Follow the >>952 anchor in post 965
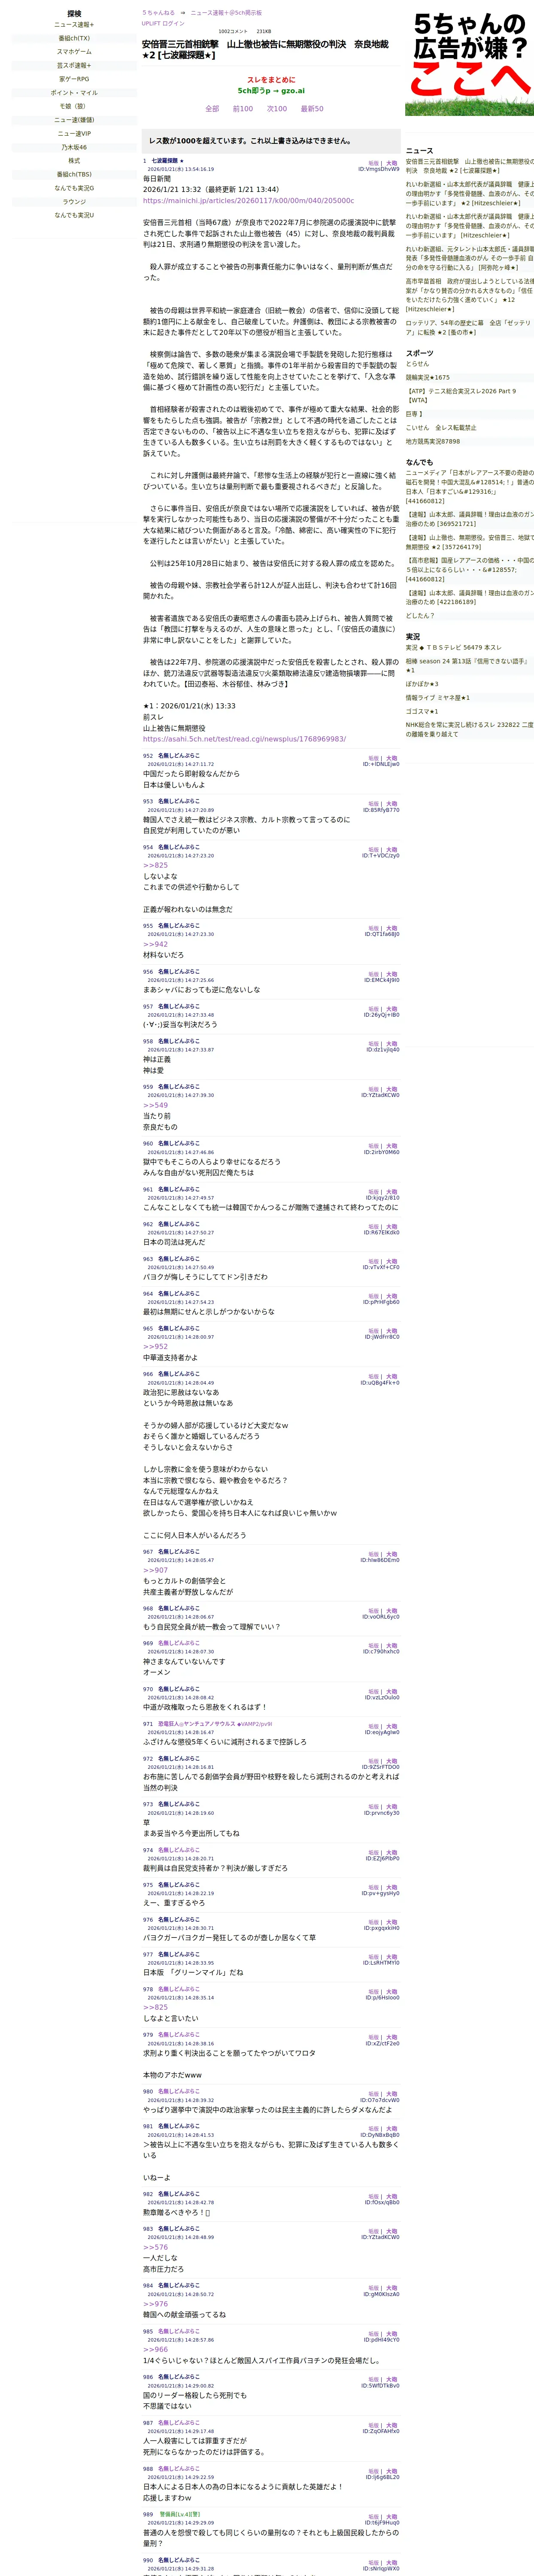This screenshot has width=534, height=2576. (155, 1347)
